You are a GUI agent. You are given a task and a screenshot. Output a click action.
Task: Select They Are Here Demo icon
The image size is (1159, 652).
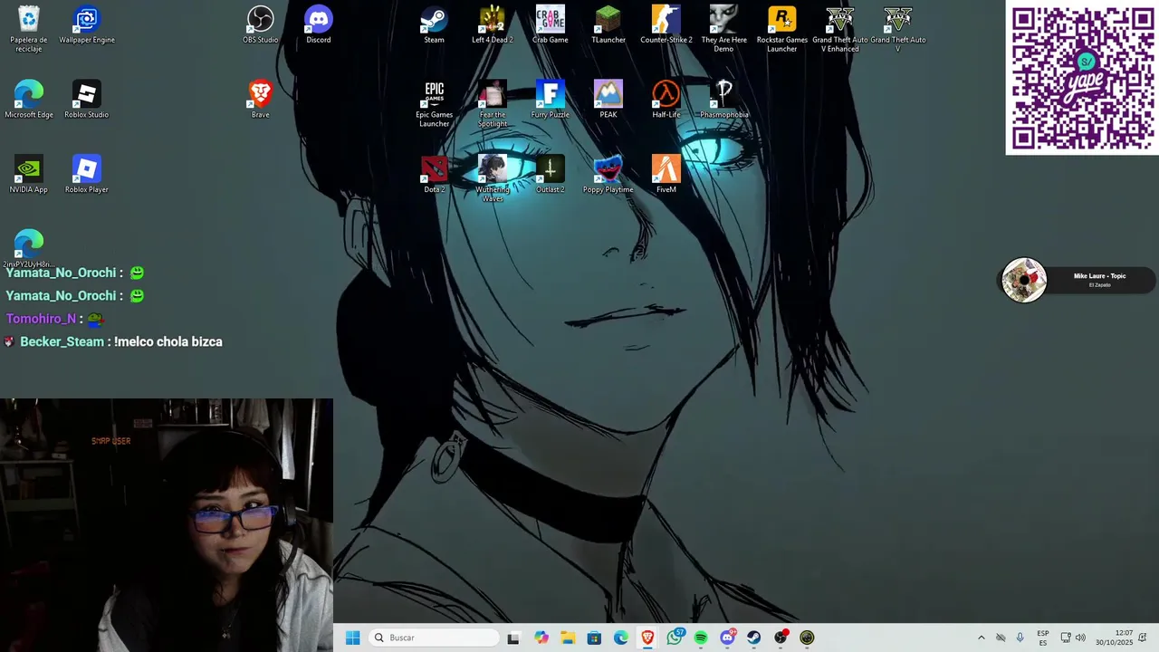(x=724, y=28)
